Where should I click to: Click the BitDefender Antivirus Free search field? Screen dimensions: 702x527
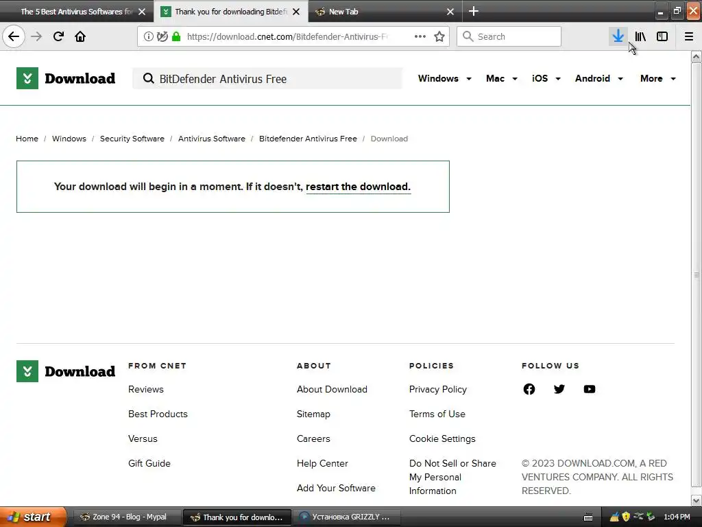click(x=267, y=78)
